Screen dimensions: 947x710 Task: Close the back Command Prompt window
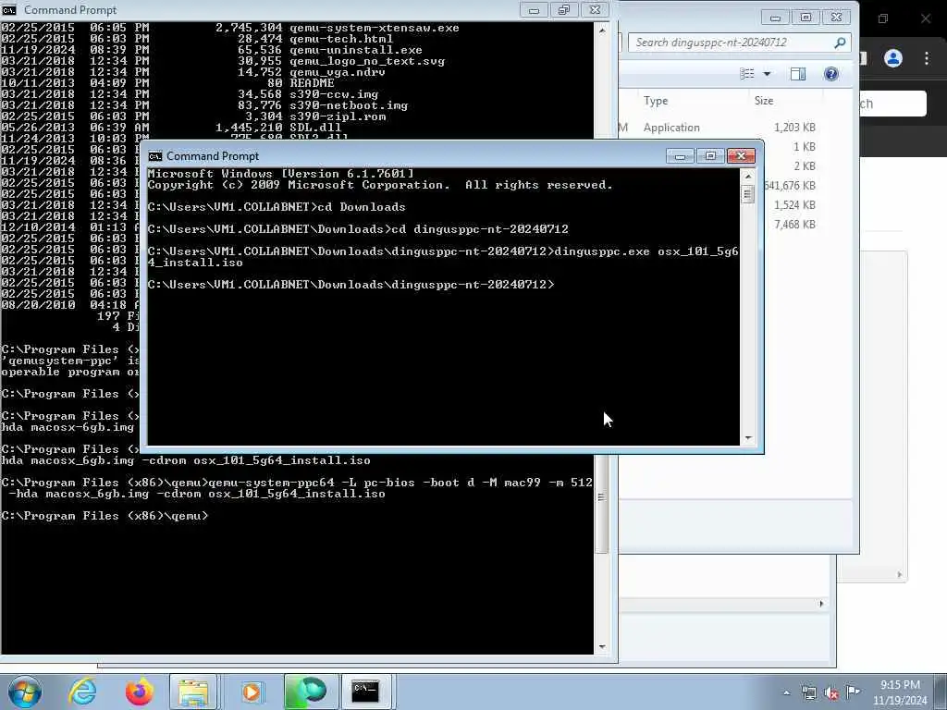(595, 10)
